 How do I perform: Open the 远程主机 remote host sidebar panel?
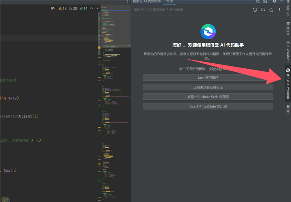(x=288, y=8)
